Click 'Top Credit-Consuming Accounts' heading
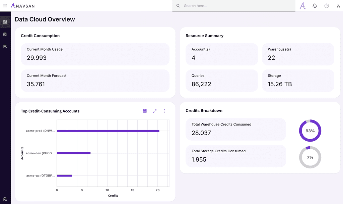This screenshot has height=204, width=343. 50,111
